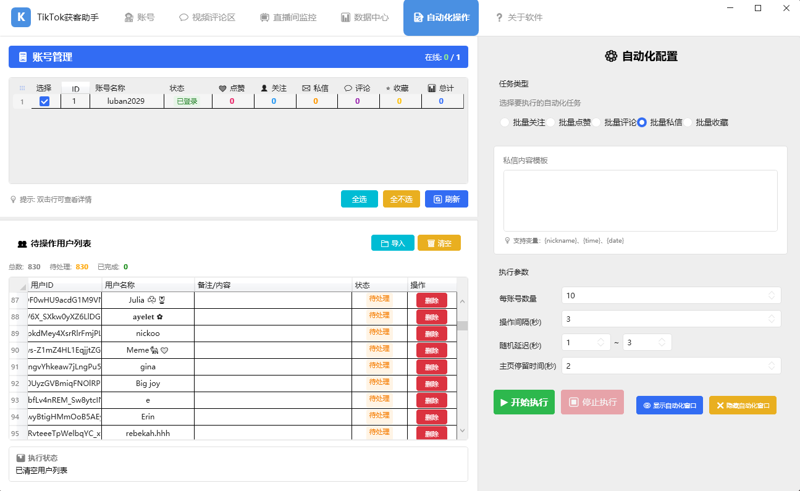Click the select-all corner triangle in user table
This screenshot has height=491, width=800.
pos(23,286)
